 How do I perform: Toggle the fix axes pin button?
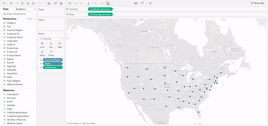coord(108,3)
